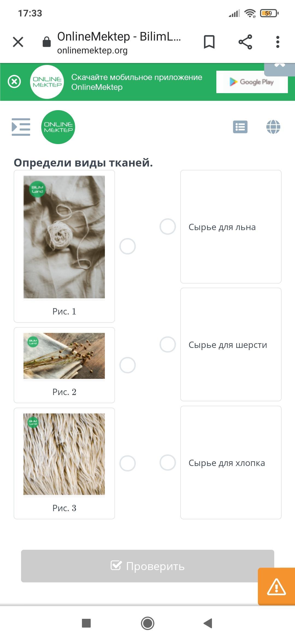Click the green OnlineMektep logo

coord(58,127)
